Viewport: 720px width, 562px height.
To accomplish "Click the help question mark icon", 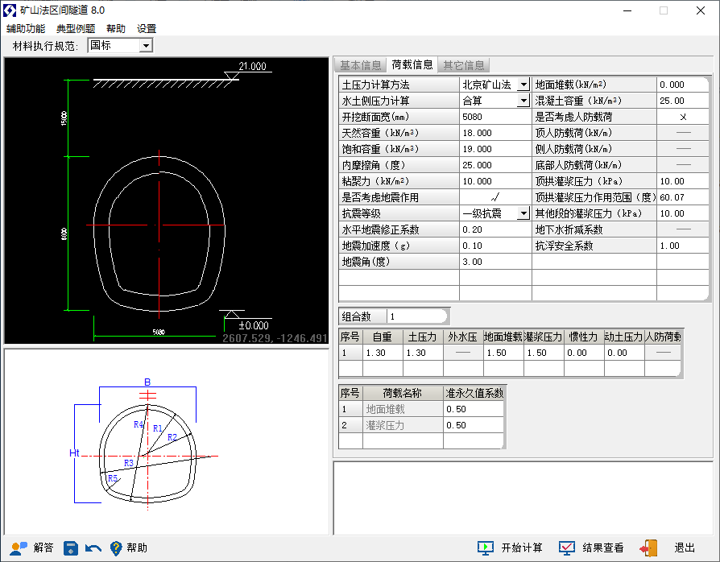I will pyautogui.click(x=116, y=548).
